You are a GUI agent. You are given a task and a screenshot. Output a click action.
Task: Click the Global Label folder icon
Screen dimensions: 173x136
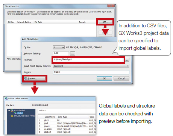(x=12, y=111)
